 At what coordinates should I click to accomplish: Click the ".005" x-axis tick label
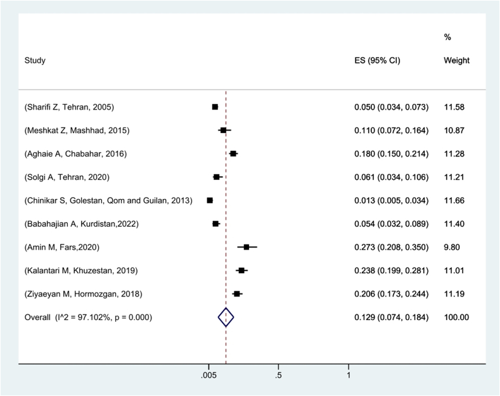pos(208,375)
